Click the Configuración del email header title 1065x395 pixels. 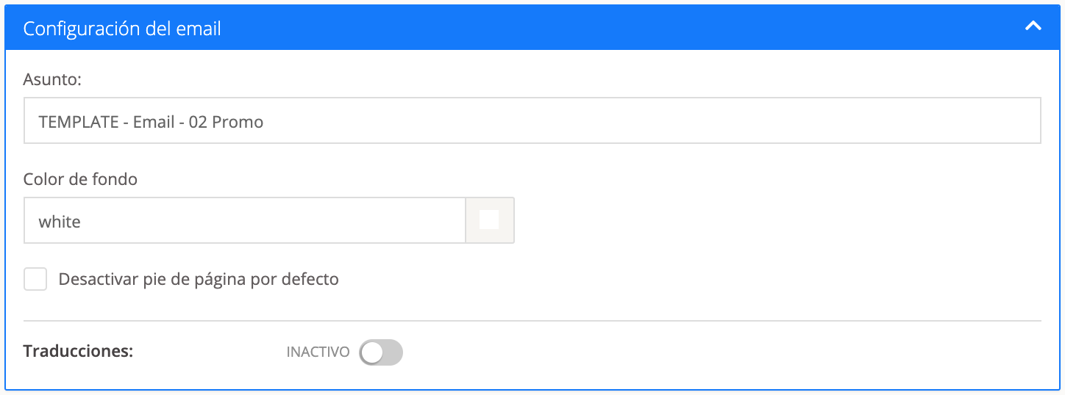(x=122, y=29)
